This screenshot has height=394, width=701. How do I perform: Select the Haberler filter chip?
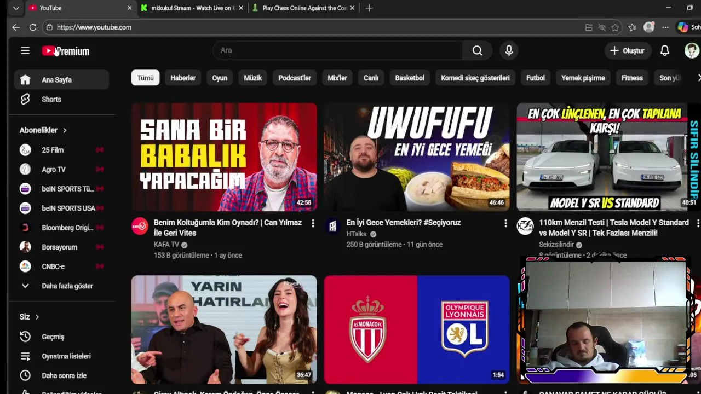coord(183,78)
